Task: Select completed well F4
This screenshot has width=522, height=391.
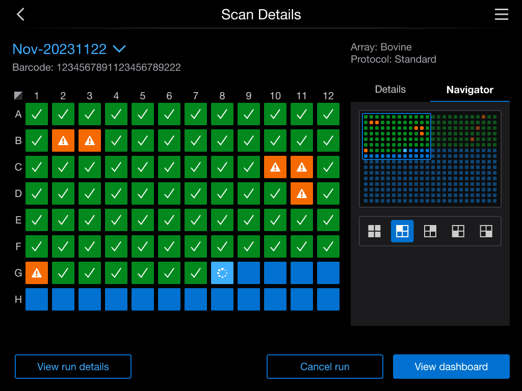Action: 116,246
